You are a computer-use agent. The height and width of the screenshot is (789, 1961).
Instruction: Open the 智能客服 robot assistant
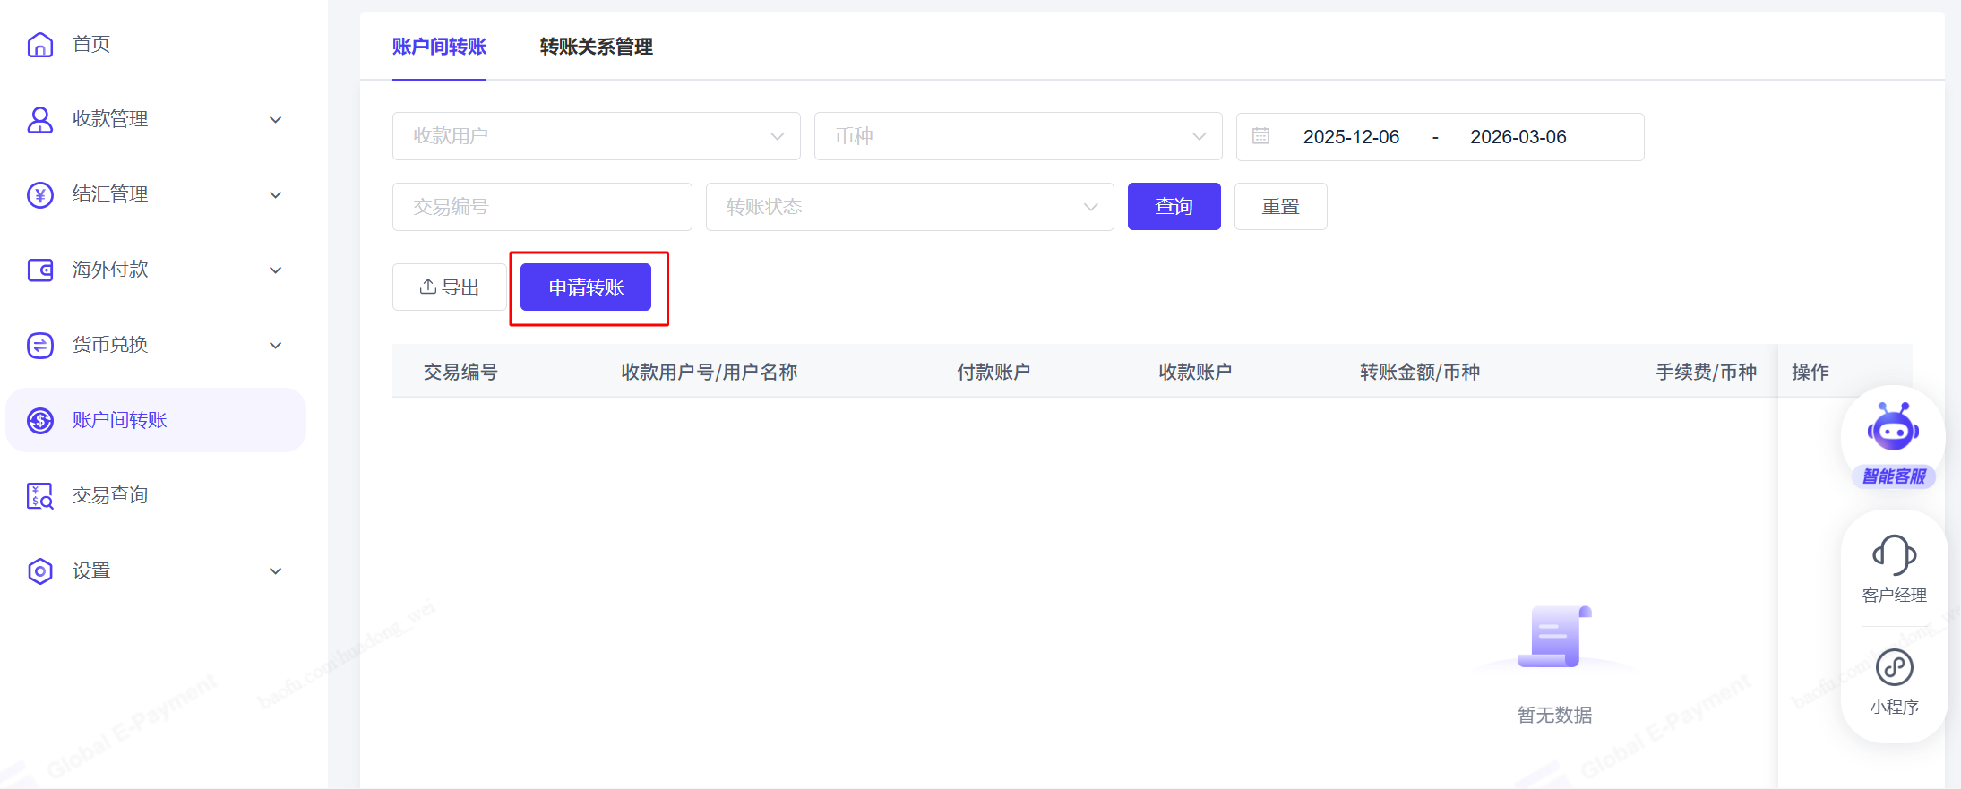pyautogui.click(x=1893, y=433)
